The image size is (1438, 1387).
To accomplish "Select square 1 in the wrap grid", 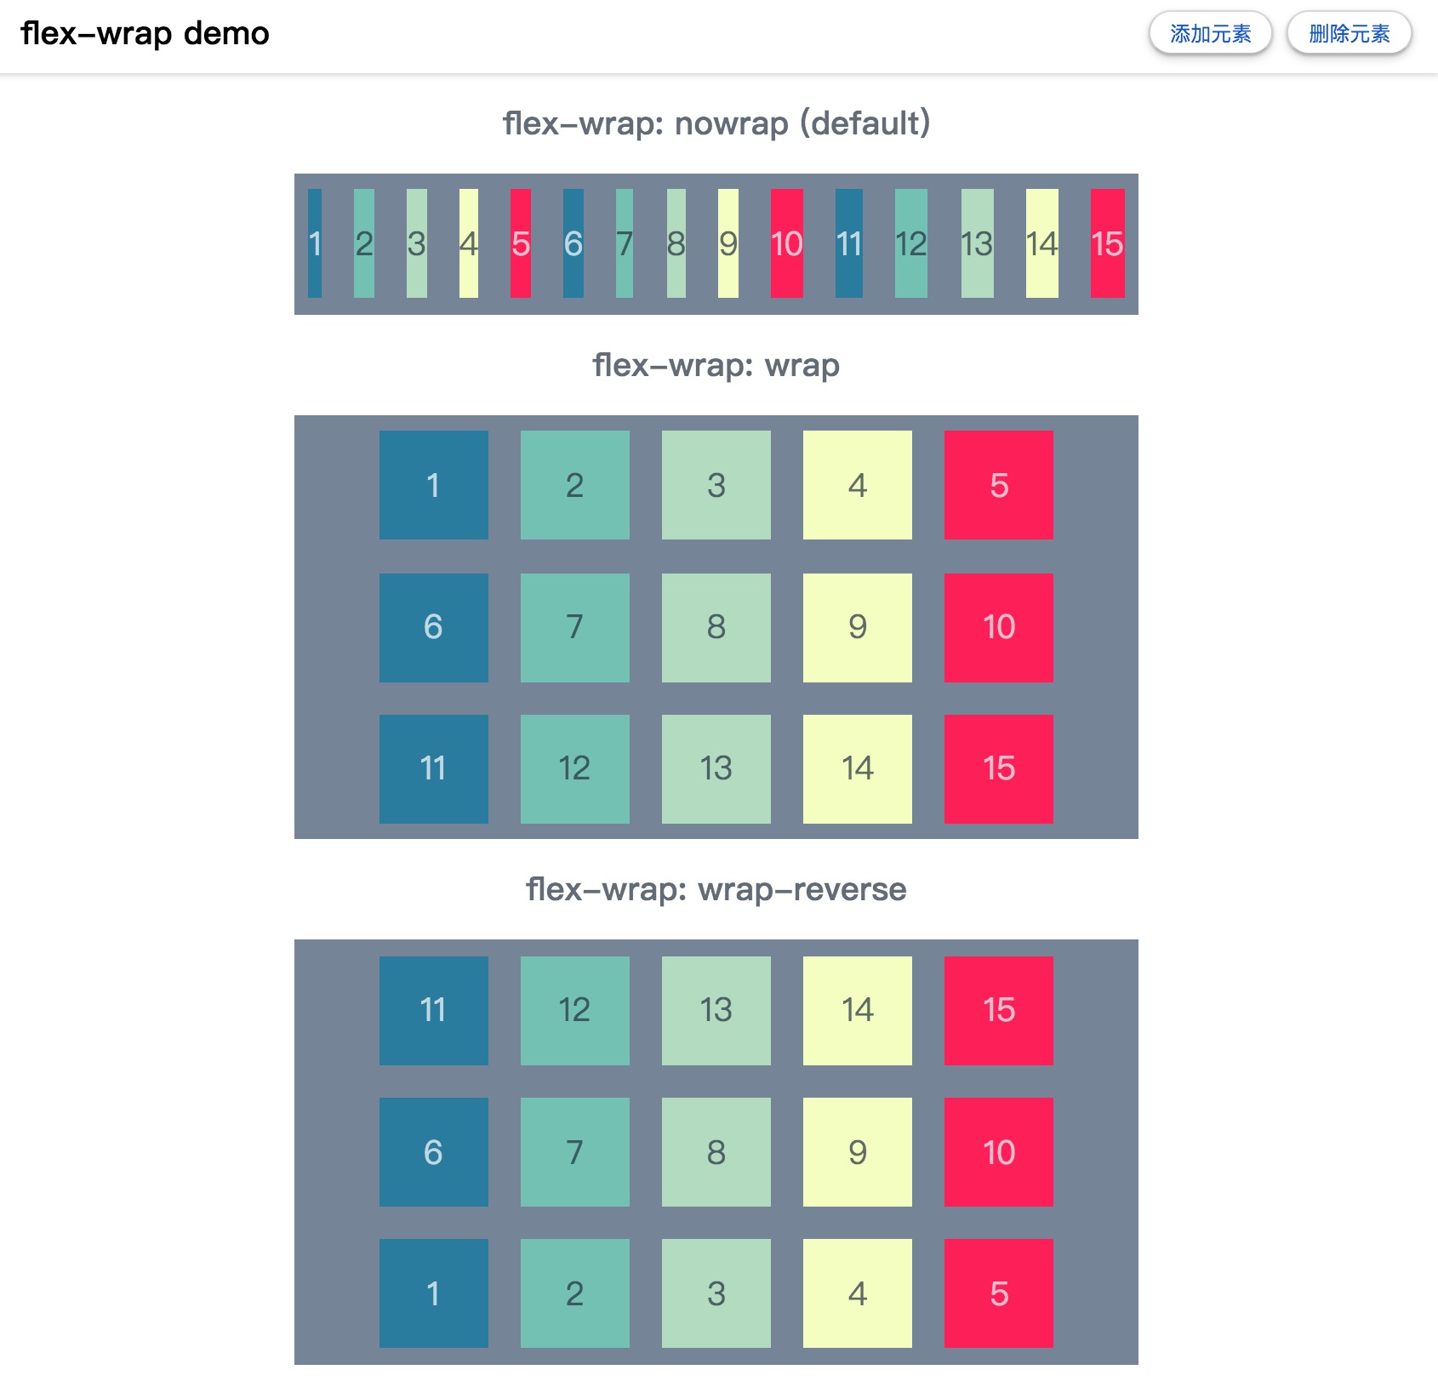I will pyautogui.click(x=433, y=484).
